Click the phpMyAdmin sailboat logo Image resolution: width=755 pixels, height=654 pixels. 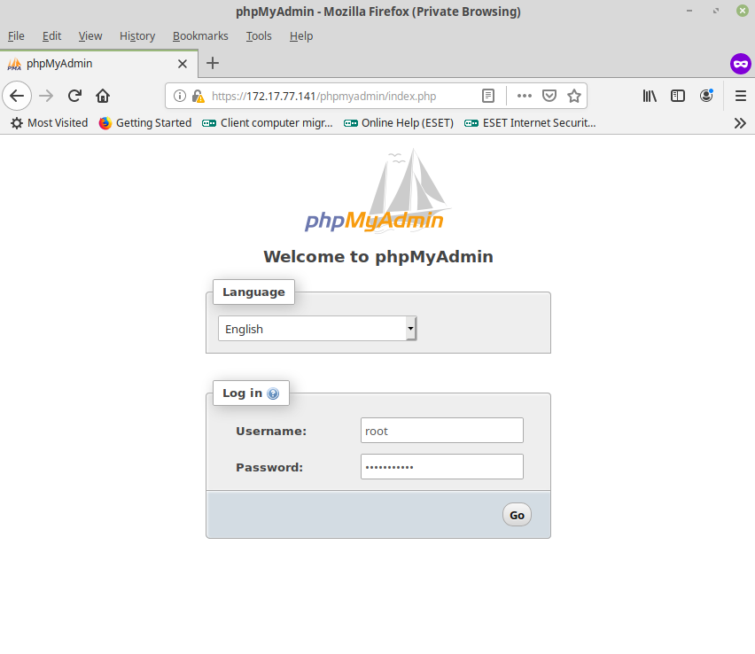point(378,191)
